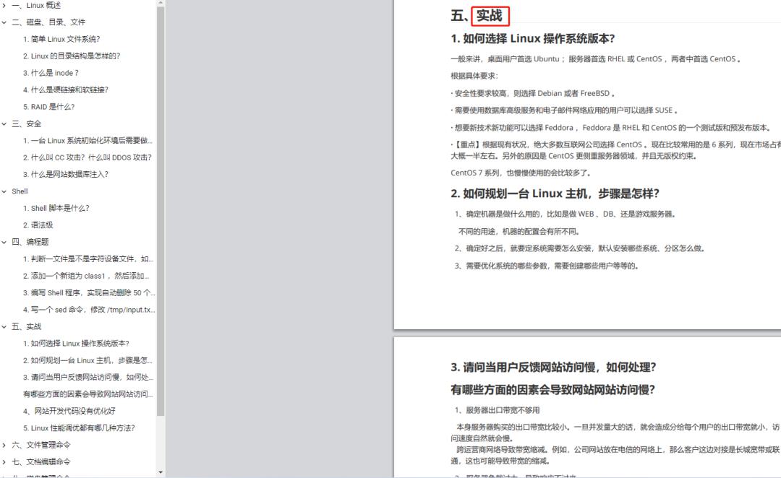
Task: Open outline item 1. Shell 脚本是什么?
Action: click(56, 209)
